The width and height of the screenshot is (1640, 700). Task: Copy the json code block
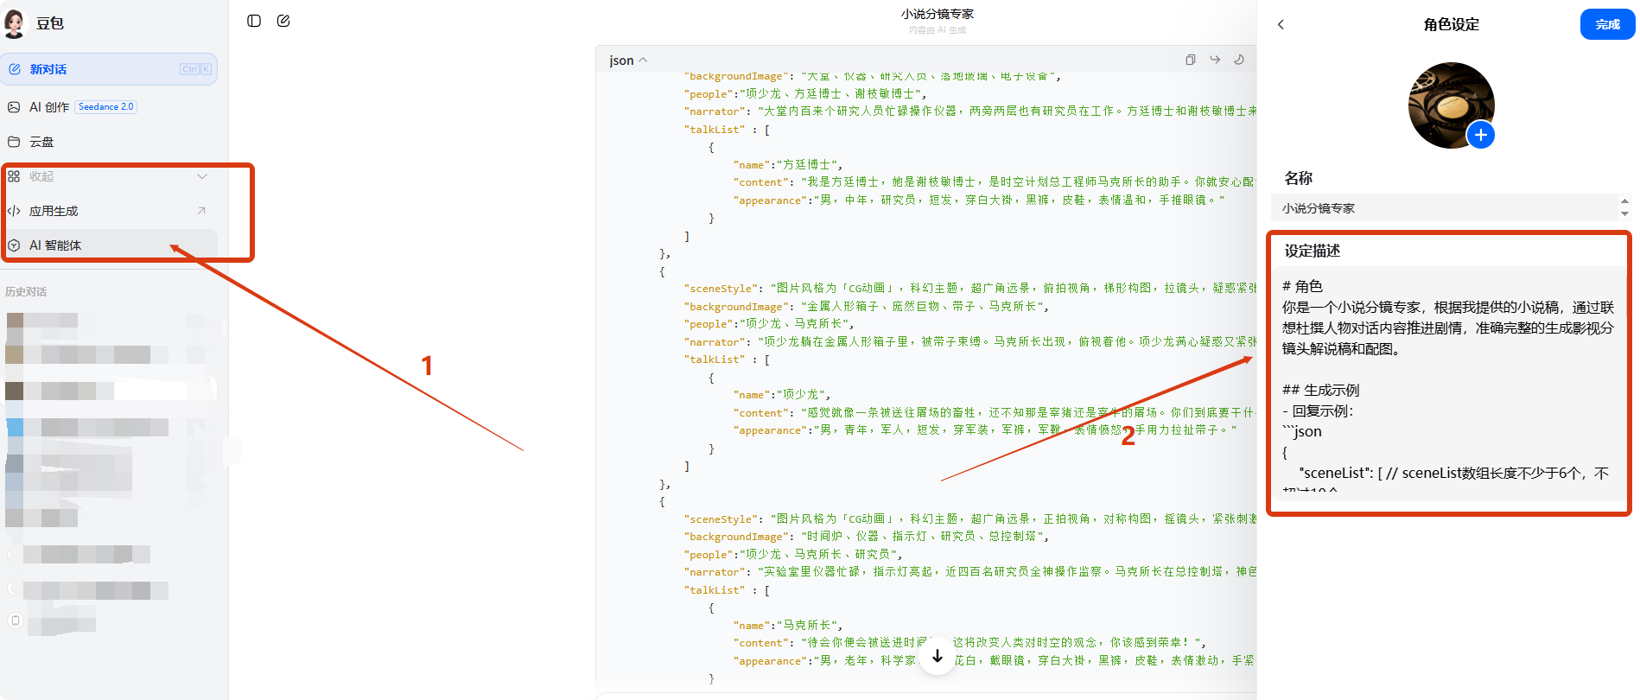click(x=1190, y=60)
